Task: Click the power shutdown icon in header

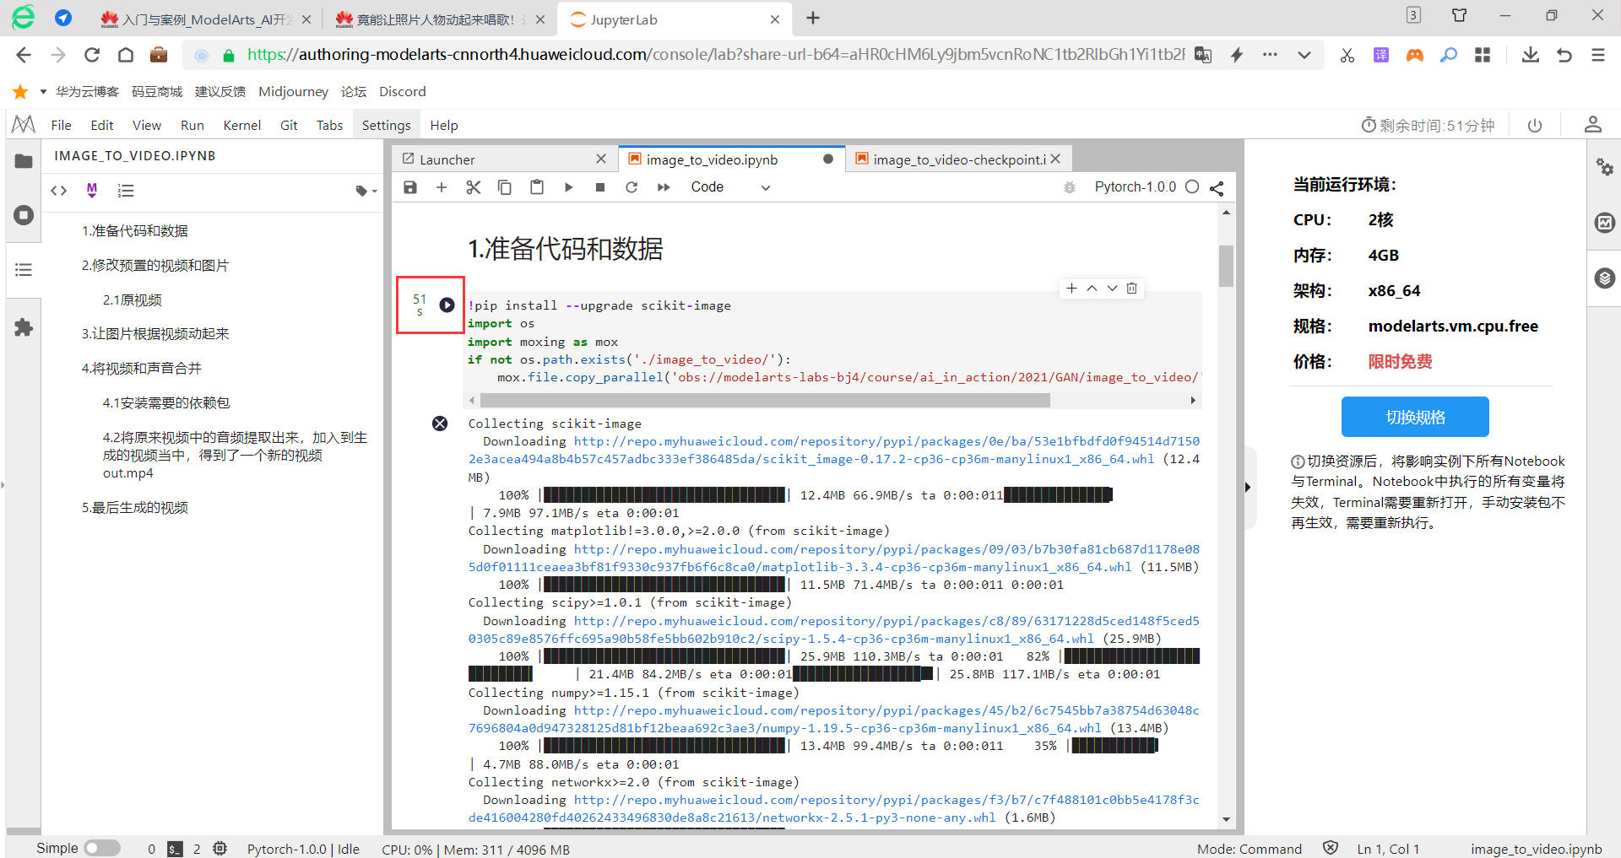Action: coord(1535,125)
